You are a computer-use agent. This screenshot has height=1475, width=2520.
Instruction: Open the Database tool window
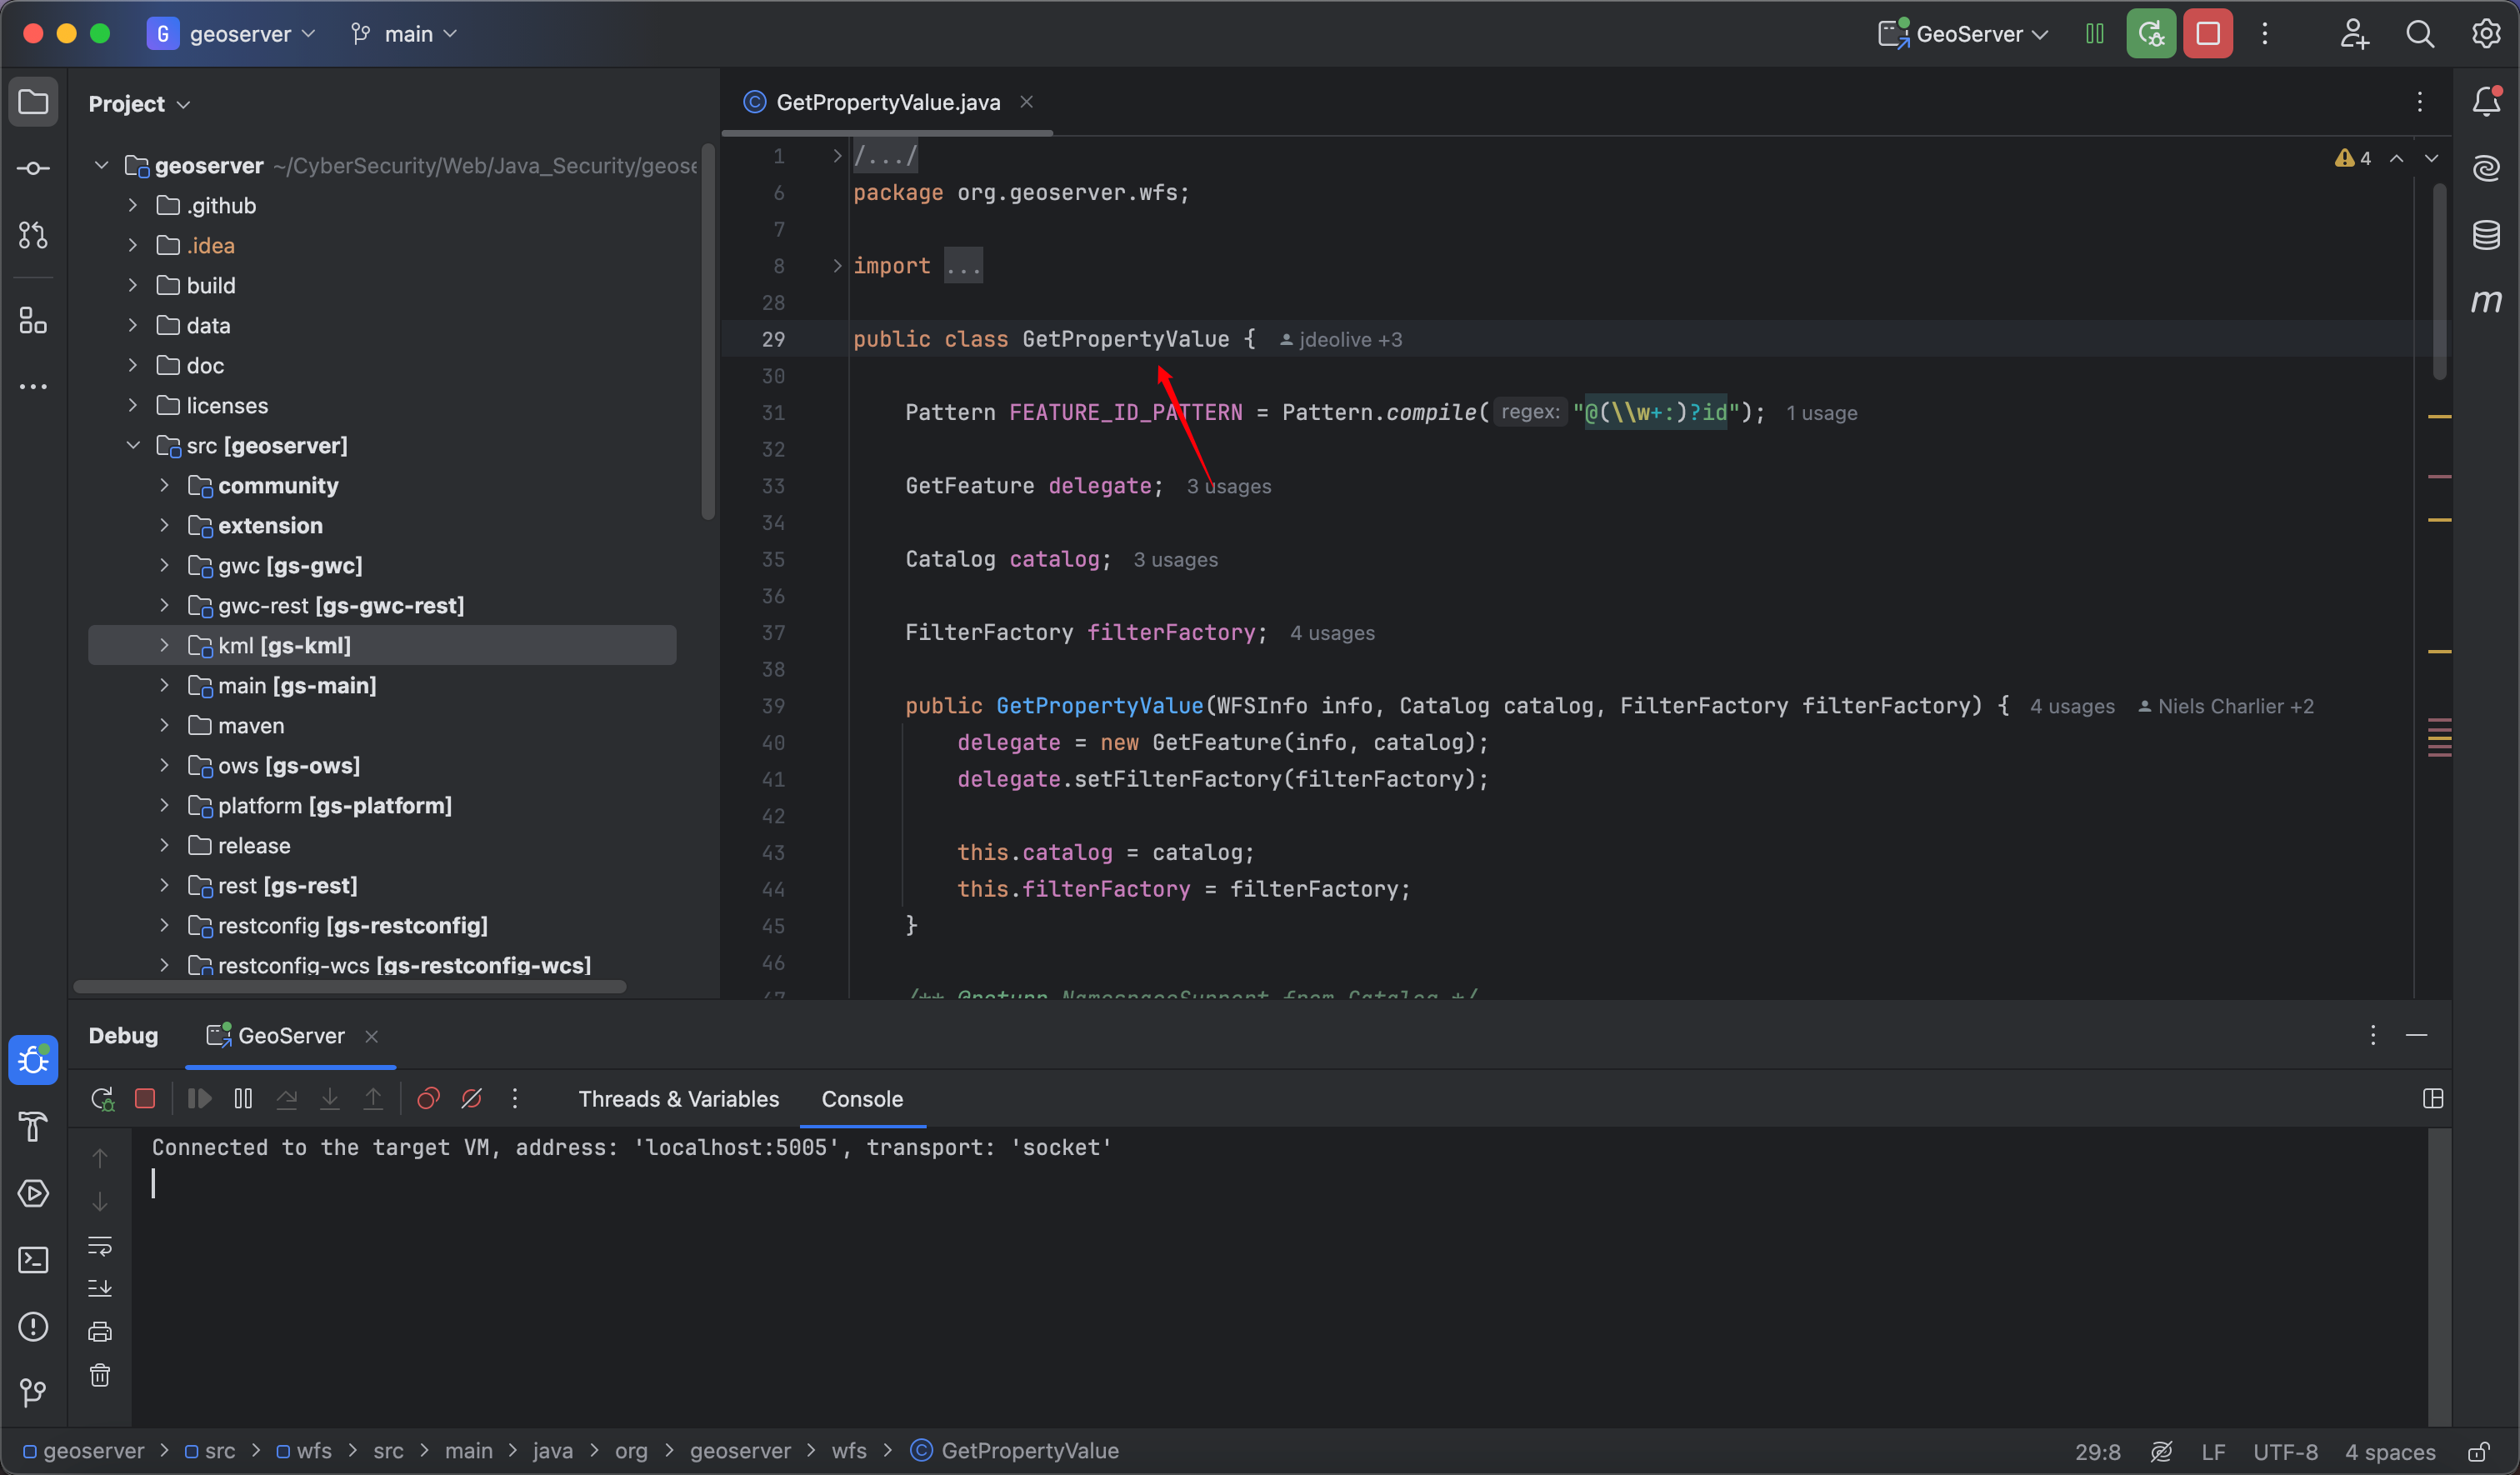[2486, 235]
